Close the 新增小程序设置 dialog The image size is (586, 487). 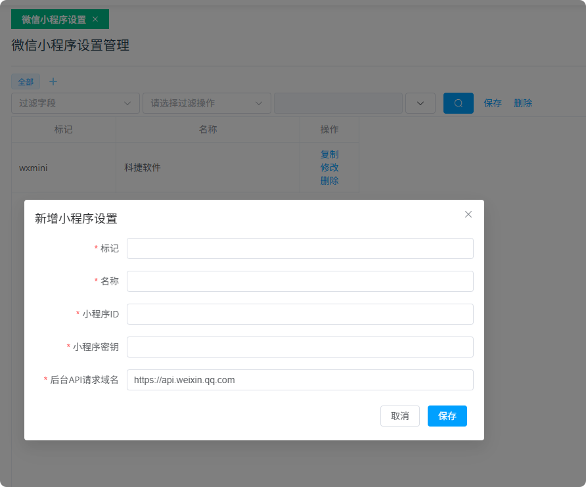(x=468, y=214)
